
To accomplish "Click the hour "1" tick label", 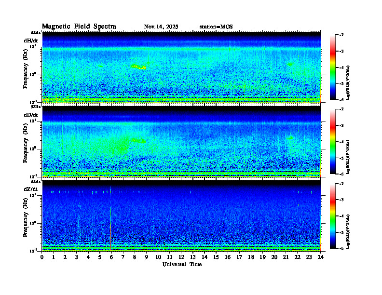I will [x=54, y=257].
